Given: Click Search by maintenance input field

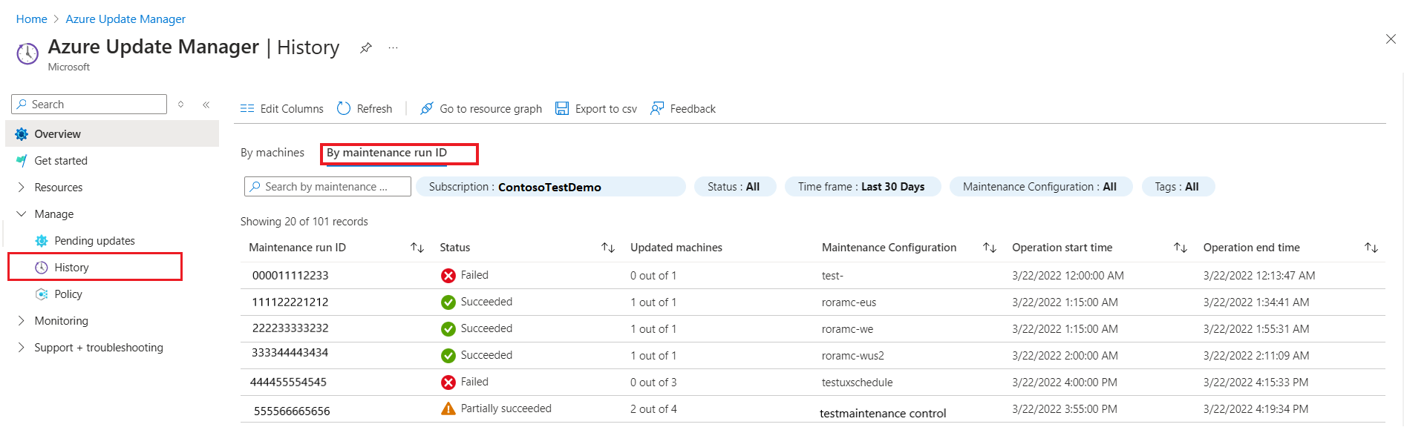Looking at the screenshot, I should pyautogui.click(x=327, y=187).
